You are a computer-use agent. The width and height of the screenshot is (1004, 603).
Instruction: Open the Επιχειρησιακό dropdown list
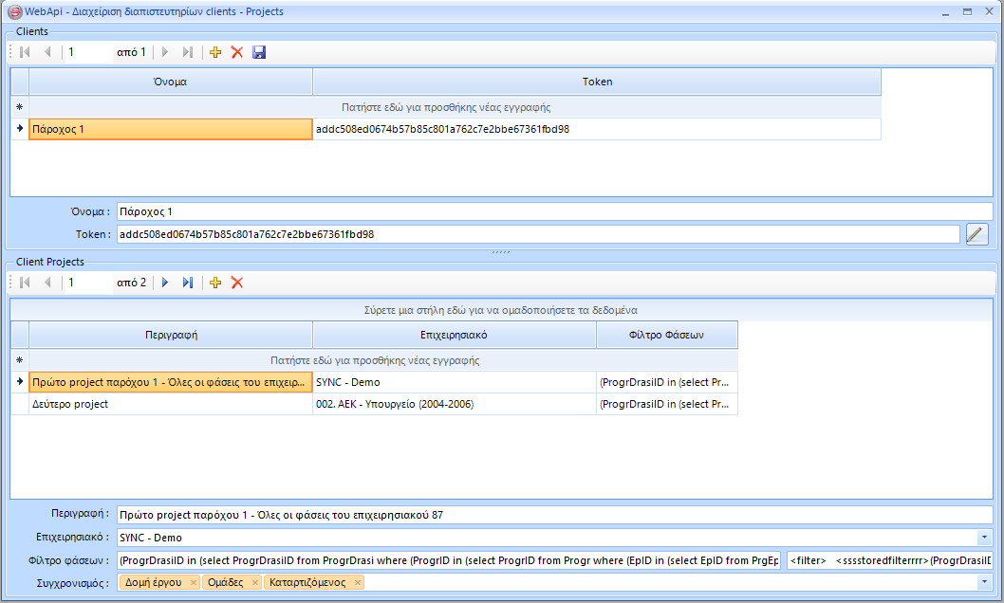(x=983, y=539)
